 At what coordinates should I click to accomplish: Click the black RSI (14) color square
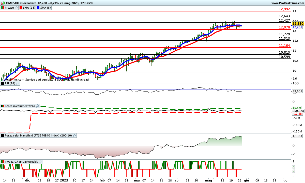pyautogui.click(x=3, y=83)
